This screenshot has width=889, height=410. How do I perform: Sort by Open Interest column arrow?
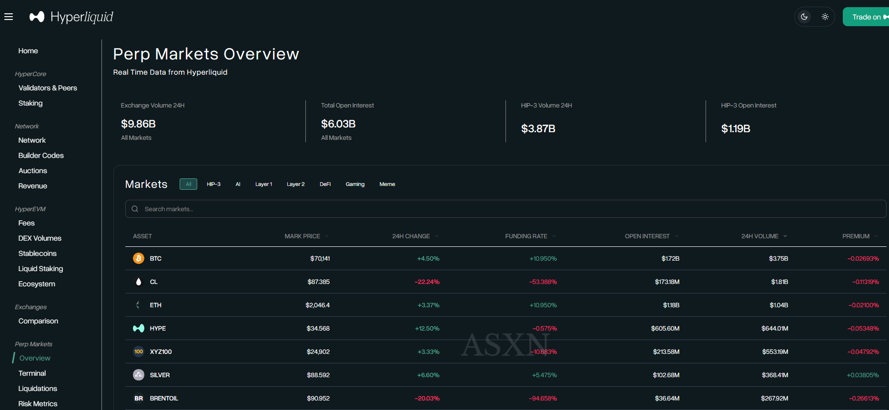click(x=677, y=236)
